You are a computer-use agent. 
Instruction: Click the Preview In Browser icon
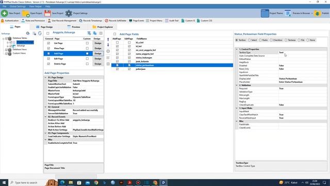tap(288, 13)
